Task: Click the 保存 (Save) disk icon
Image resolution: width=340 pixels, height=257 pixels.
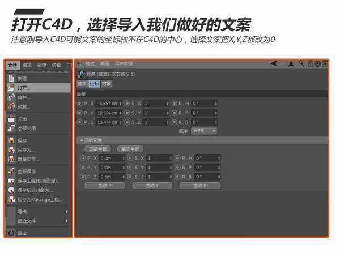Action: (x=11, y=140)
